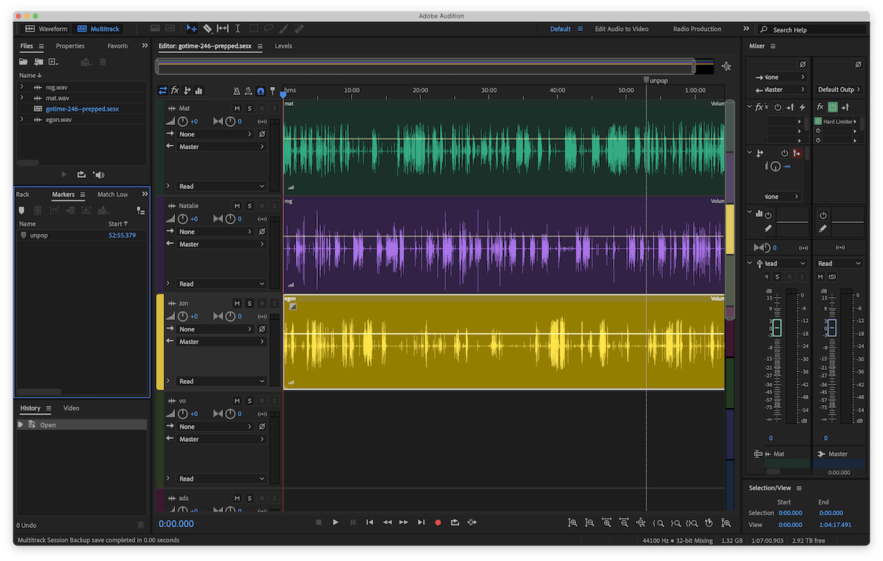883x561 pixels.
Task: Open the Natalie track output Master dropdown
Action: (x=221, y=244)
